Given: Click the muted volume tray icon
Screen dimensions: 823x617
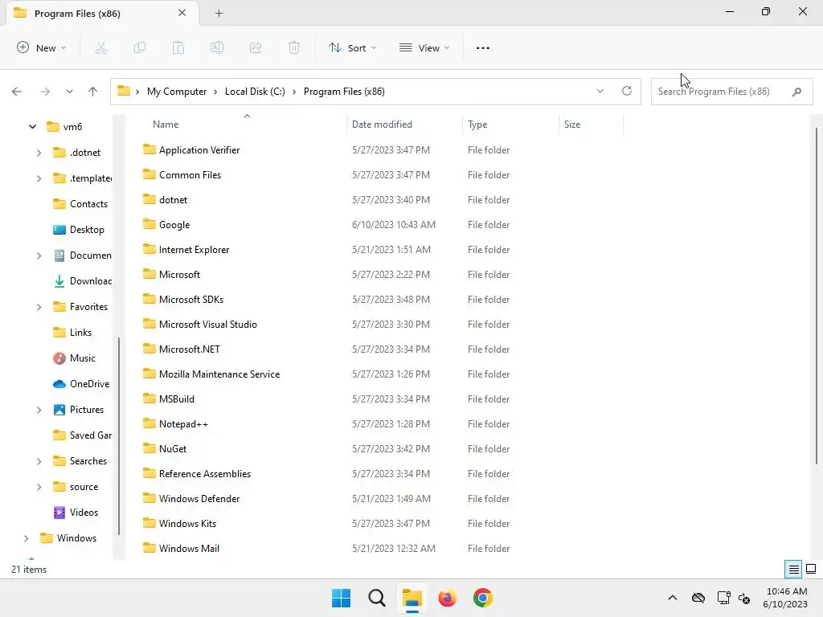Looking at the screenshot, I should [x=744, y=598].
